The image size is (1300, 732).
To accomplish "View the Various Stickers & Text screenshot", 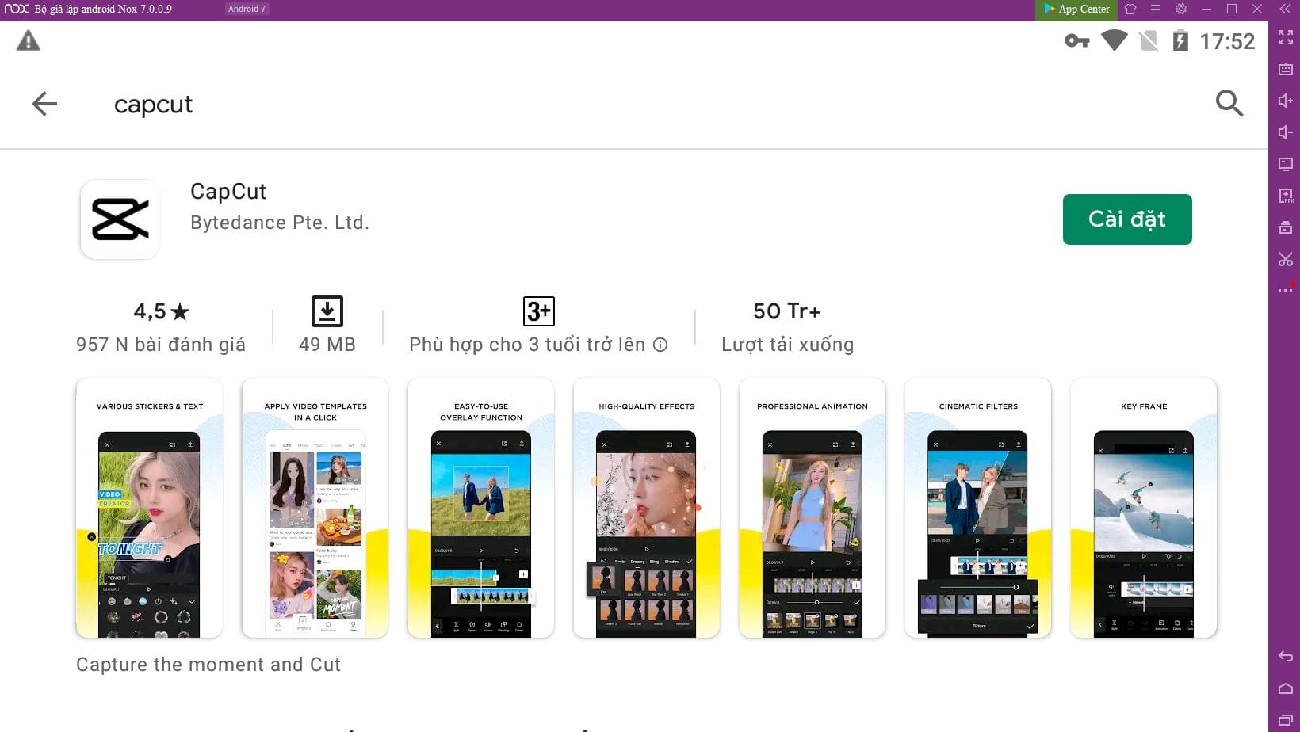I will click(149, 508).
